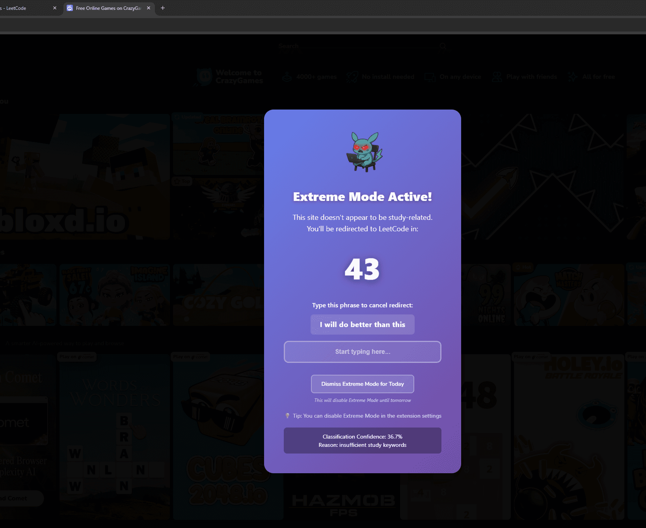Click the sparkle icon beside All for free
This screenshot has height=528, width=646.
572,76
